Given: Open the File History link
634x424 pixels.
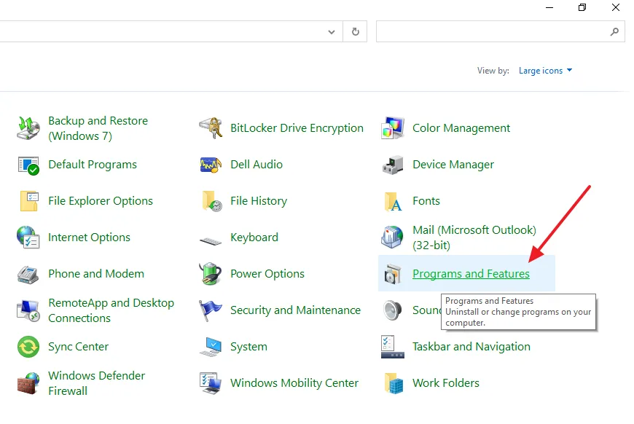Looking at the screenshot, I should coord(259,201).
